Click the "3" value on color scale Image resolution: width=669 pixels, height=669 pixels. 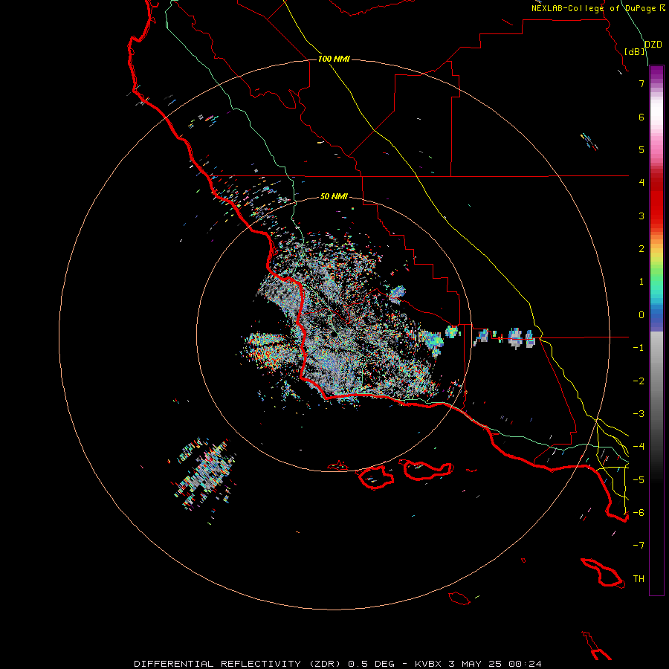tap(641, 216)
